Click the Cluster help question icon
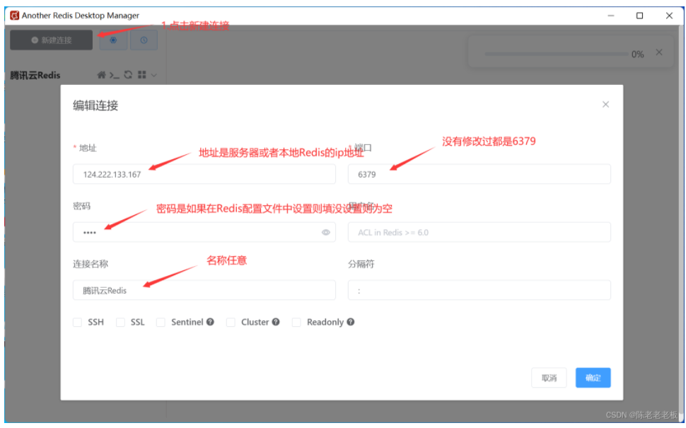Viewport: 686px width, 428px height. [x=276, y=322]
